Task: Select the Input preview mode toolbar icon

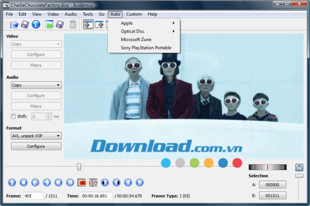Action: [88, 25]
